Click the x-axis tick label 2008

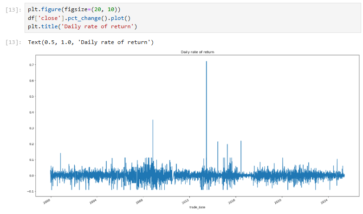pyautogui.click(x=139, y=201)
